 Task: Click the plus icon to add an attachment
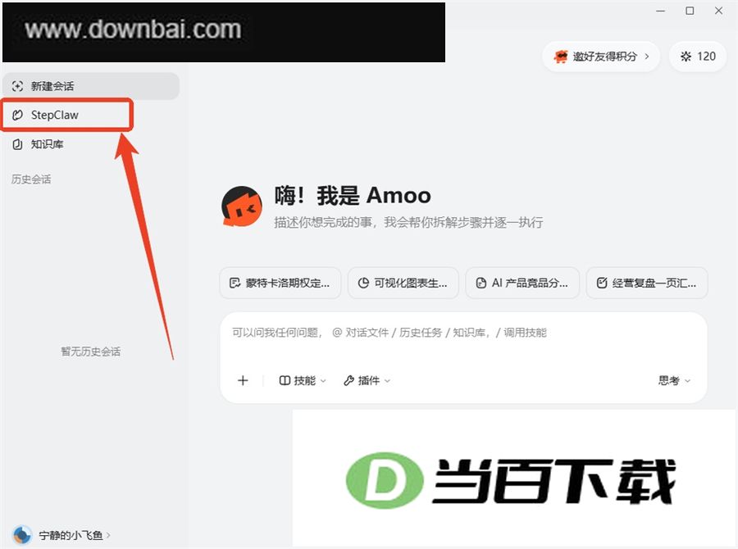243,380
